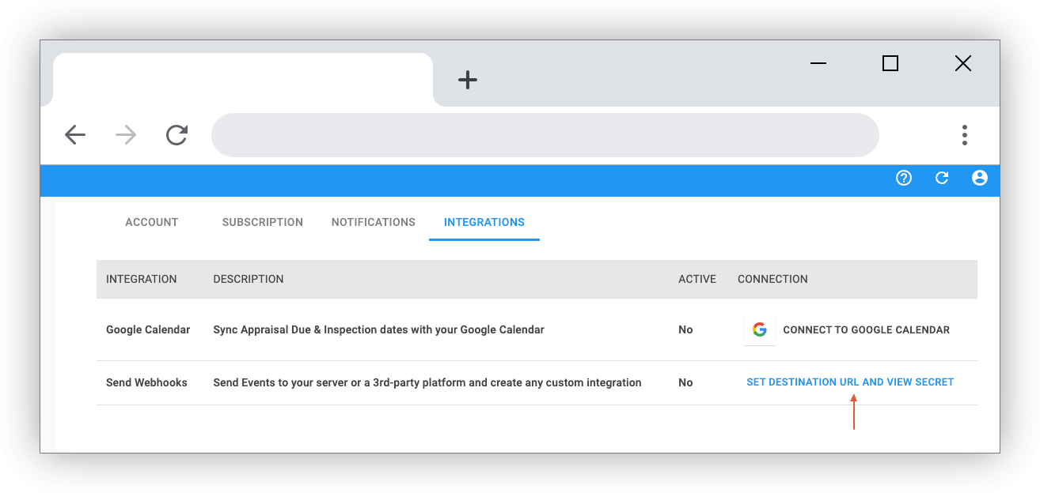Click the Integration column header

click(142, 279)
